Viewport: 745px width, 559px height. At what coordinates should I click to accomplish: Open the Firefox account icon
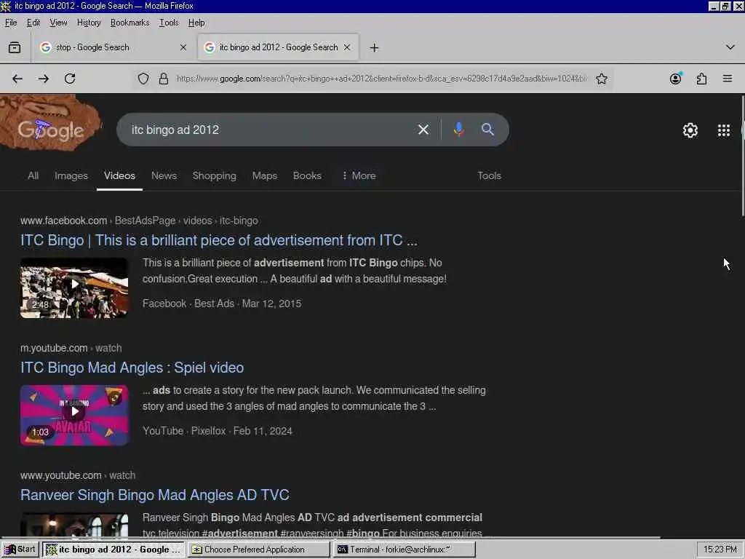pyautogui.click(x=676, y=79)
